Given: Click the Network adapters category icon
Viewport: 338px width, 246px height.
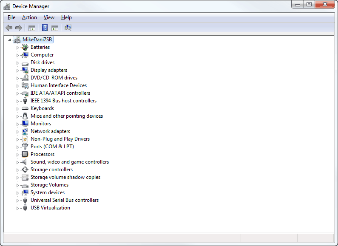Looking at the screenshot, I should [25, 131].
